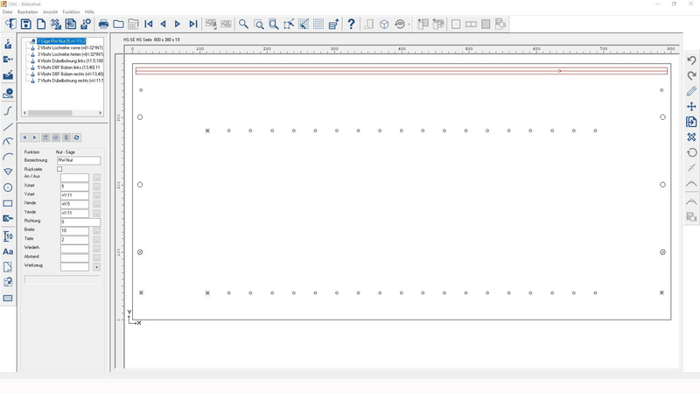This screenshot has width=700, height=394.
Task: Click the Xstart input field
Action: click(x=74, y=186)
